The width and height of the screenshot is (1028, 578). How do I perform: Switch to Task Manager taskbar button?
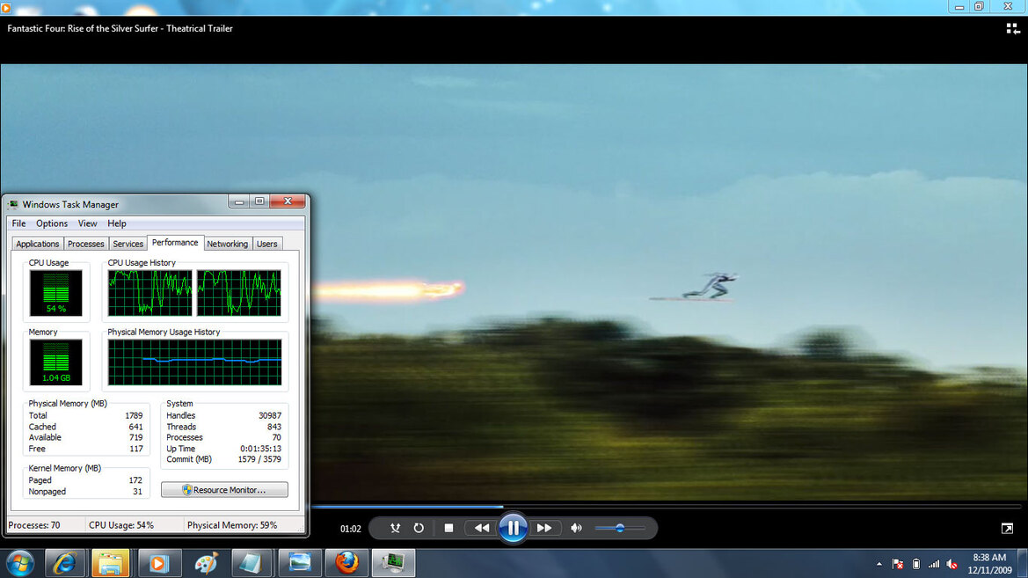click(x=393, y=564)
